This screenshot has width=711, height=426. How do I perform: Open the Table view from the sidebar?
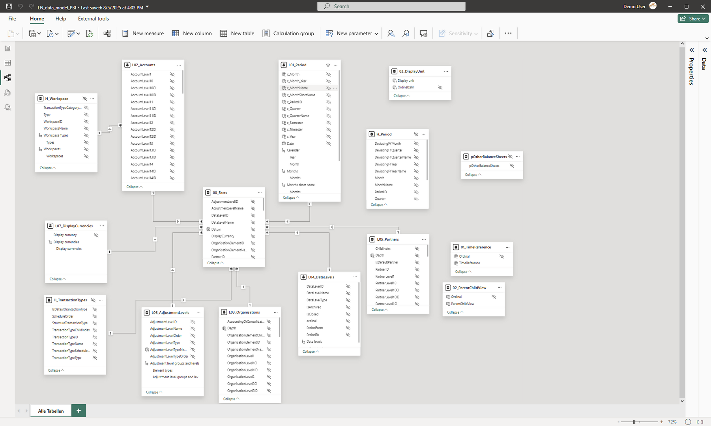pos(7,62)
